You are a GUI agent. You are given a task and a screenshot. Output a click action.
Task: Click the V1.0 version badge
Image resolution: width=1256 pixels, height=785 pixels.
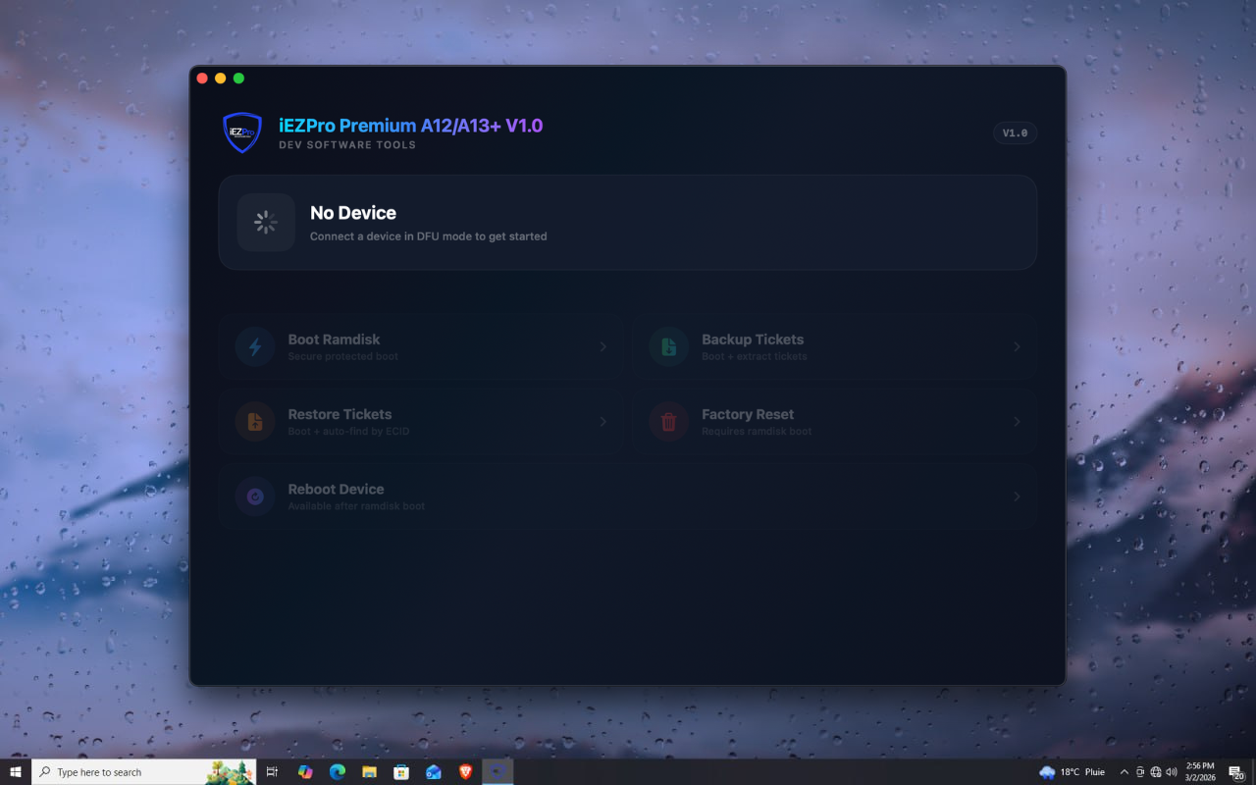point(1015,133)
